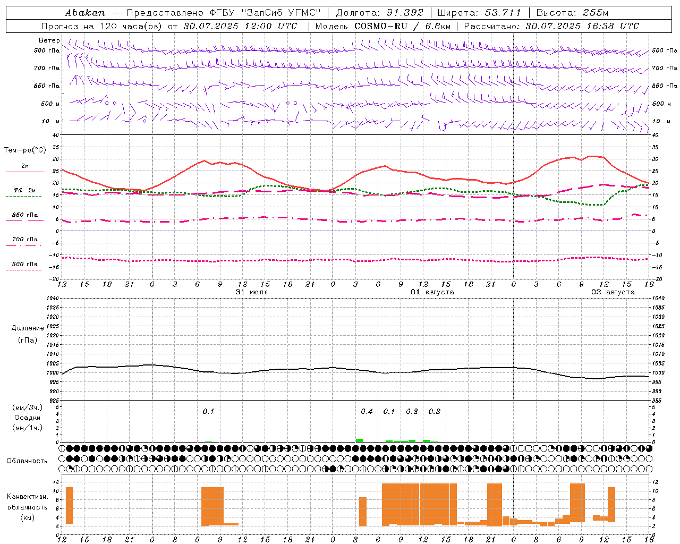The height and width of the screenshot is (544, 680).
Task: Click the Осадки precipitation label
Action: (x=28, y=418)
